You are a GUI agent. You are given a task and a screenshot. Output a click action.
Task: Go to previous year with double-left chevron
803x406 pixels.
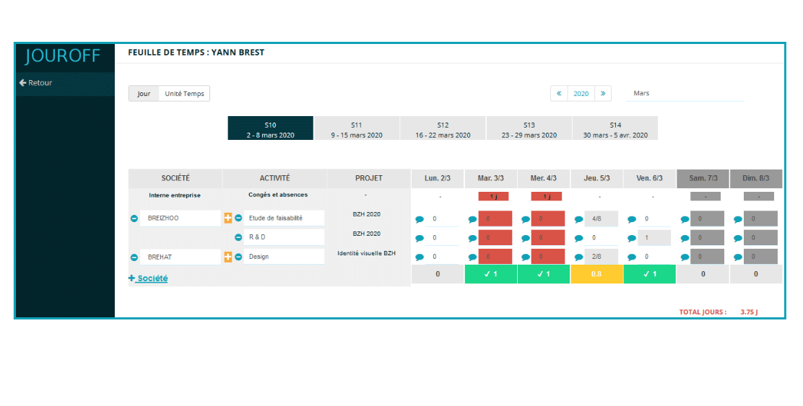(559, 94)
